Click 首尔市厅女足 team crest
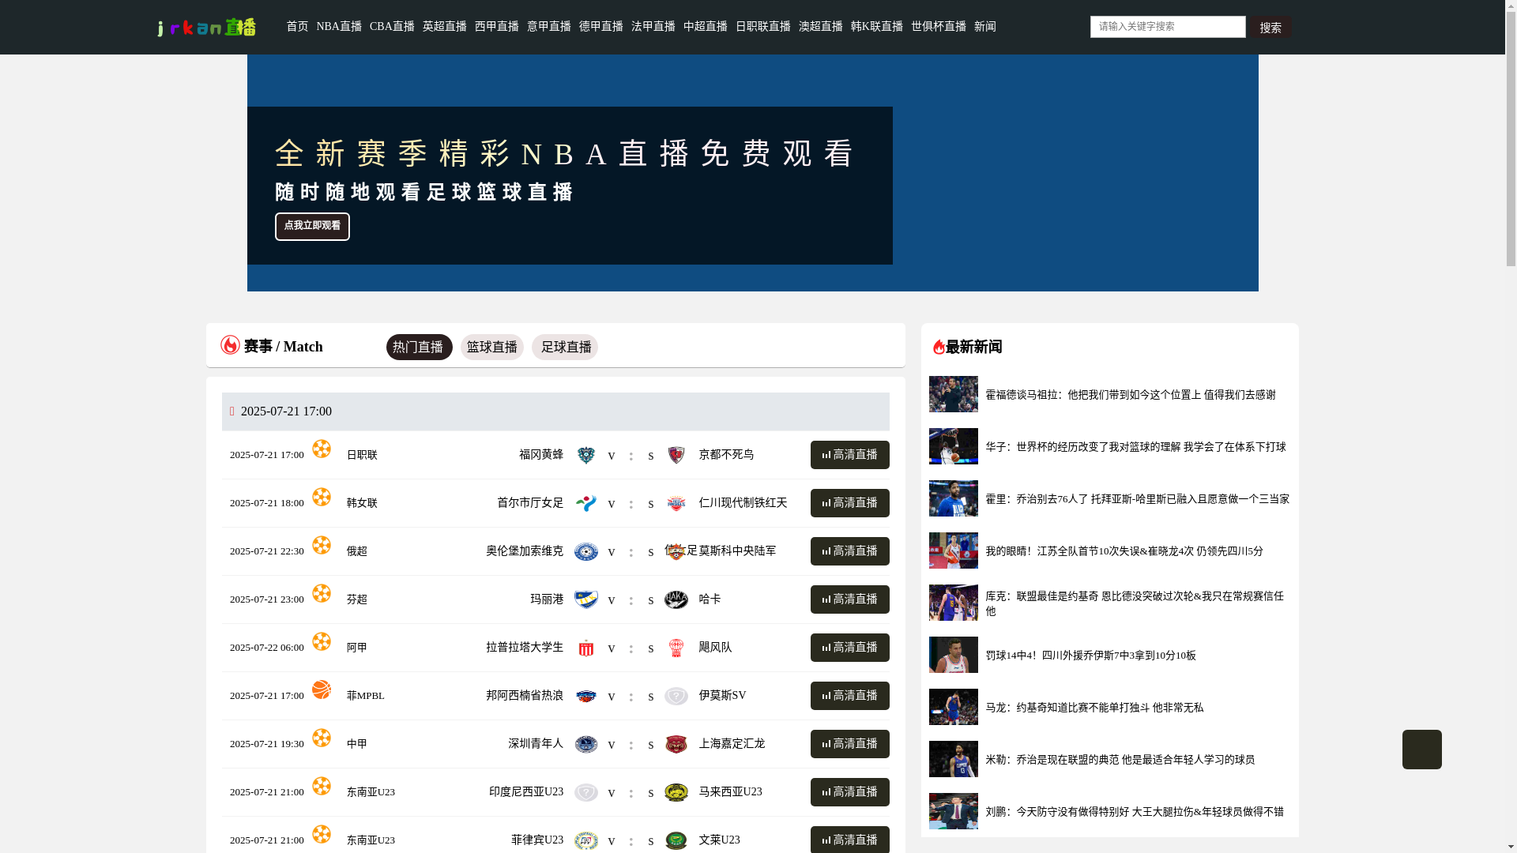This screenshot has width=1517, height=853. point(586,503)
